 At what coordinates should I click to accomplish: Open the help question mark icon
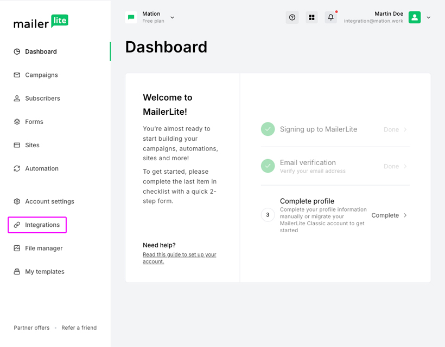pos(292,17)
